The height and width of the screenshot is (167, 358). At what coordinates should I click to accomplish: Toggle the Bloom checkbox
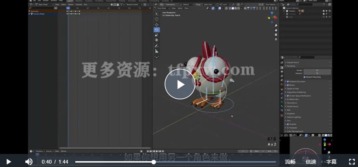(288, 85)
